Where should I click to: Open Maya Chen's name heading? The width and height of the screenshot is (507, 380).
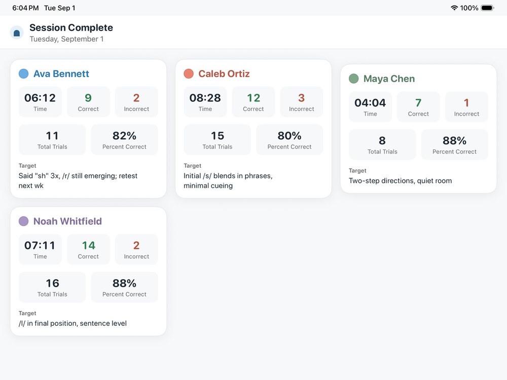pyautogui.click(x=389, y=79)
